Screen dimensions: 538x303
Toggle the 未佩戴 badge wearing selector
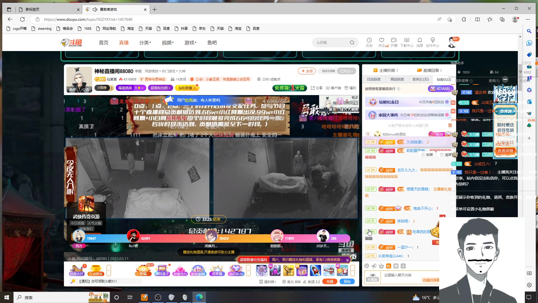(372, 277)
